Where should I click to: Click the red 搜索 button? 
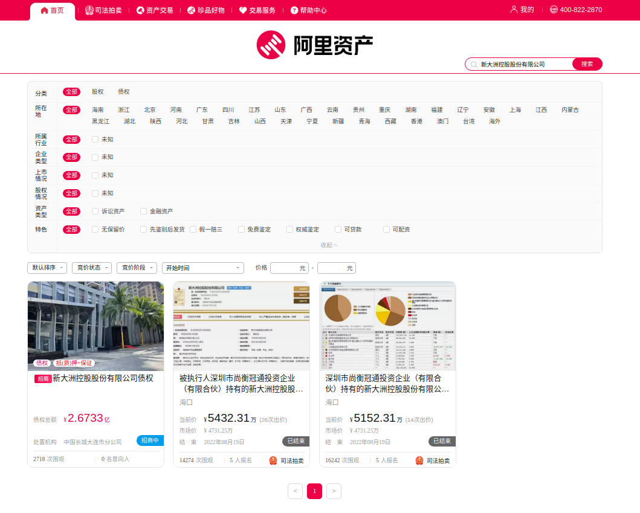click(587, 64)
